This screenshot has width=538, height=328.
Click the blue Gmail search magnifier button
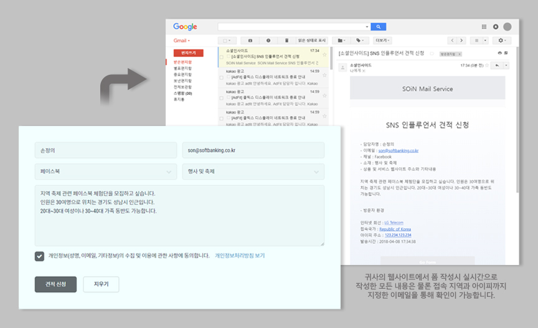click(x=378, y=27)
